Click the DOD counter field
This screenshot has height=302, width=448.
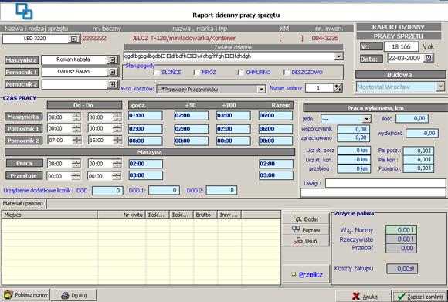pyautogui.click(x=107, y=191)
